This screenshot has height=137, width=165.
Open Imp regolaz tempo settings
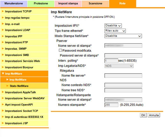(x=24, y=18)
